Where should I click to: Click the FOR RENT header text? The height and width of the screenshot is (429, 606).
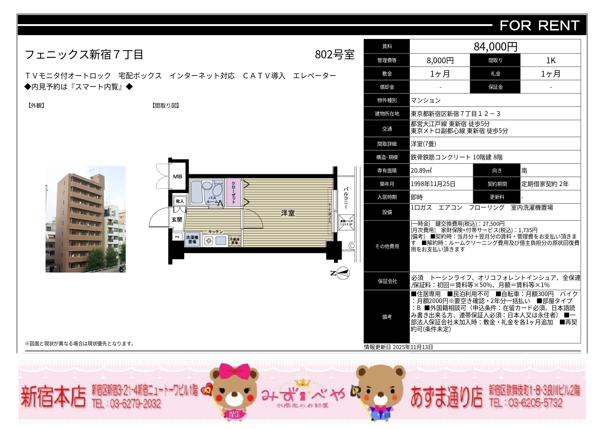[539, 26]
